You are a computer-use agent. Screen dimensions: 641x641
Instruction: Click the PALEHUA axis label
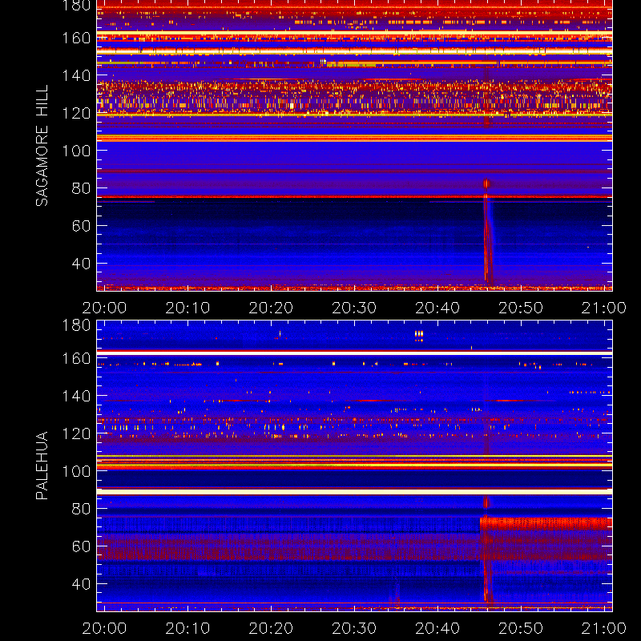(42, 466)
